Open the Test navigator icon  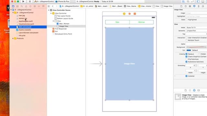click(30, 6)
